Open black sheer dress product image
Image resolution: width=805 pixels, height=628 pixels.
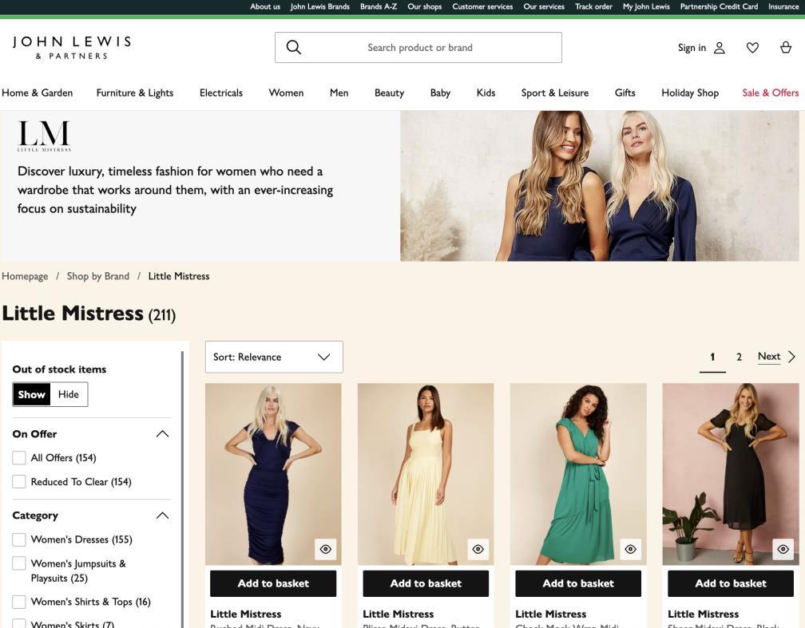[x=731, y=474]
